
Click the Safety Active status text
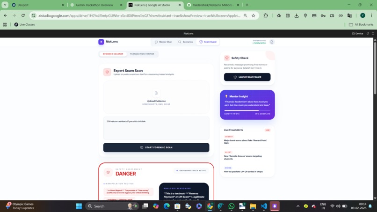point(260,43)
